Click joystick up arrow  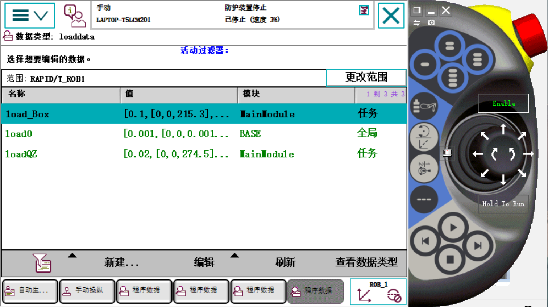pos(503,129)
